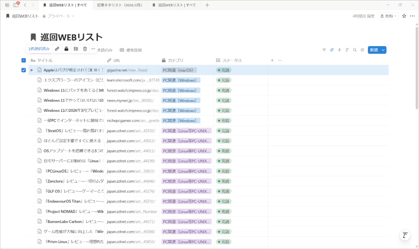The height and width of the screenshot is (249, 419).
Task: Click the 新規 button
Action: point(374,50)
